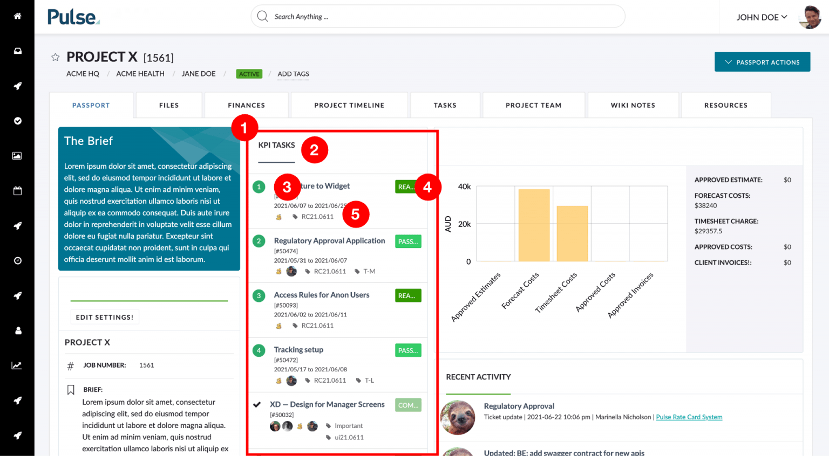Open the inbox icon in the sidebar

[17, 51]
